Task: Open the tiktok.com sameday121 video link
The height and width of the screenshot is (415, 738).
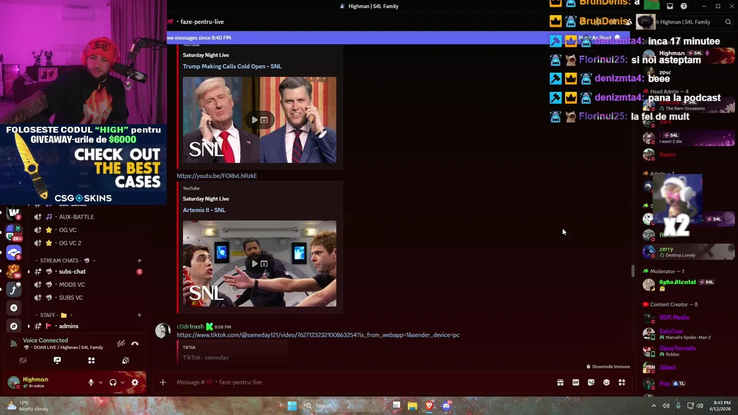Action: [318, 335]
